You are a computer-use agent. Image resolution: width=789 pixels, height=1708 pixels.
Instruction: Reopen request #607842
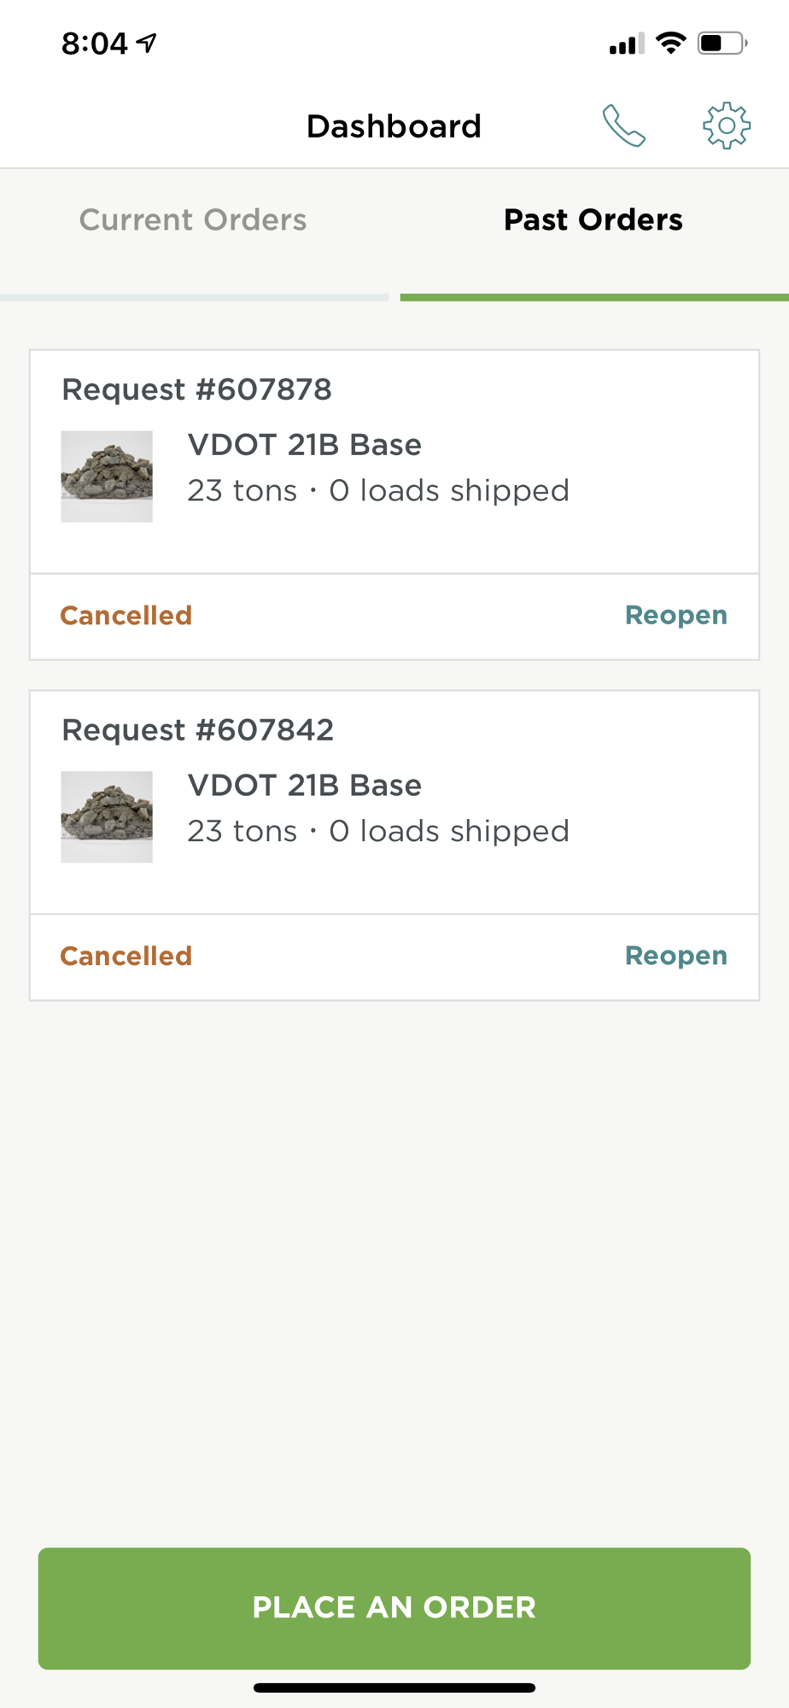tap(676, 956)
